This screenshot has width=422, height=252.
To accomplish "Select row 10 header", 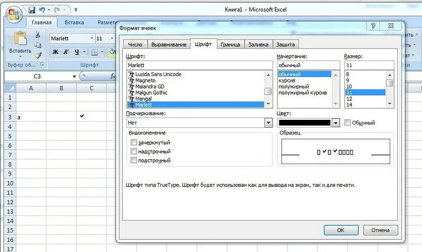I will [x=10, y=183].
